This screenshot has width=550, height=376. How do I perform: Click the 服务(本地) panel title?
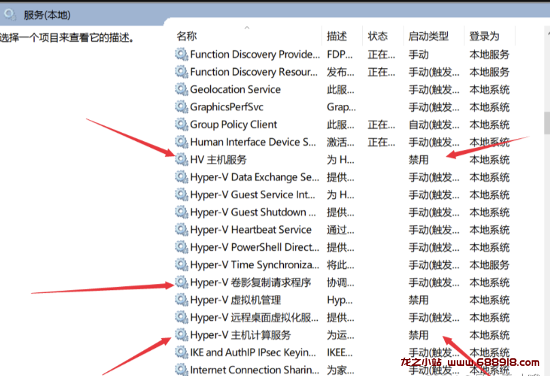coord(47,15)
